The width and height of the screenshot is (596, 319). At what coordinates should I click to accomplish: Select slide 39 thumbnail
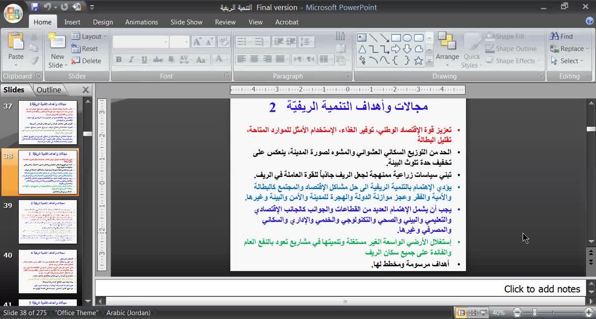pos(48,221)
